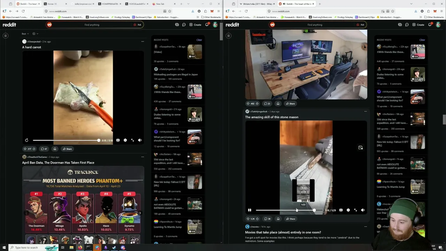This screenshot has height=251, width=446.
Task: Toggle the stone mason video volume
Action: (363, 210)
